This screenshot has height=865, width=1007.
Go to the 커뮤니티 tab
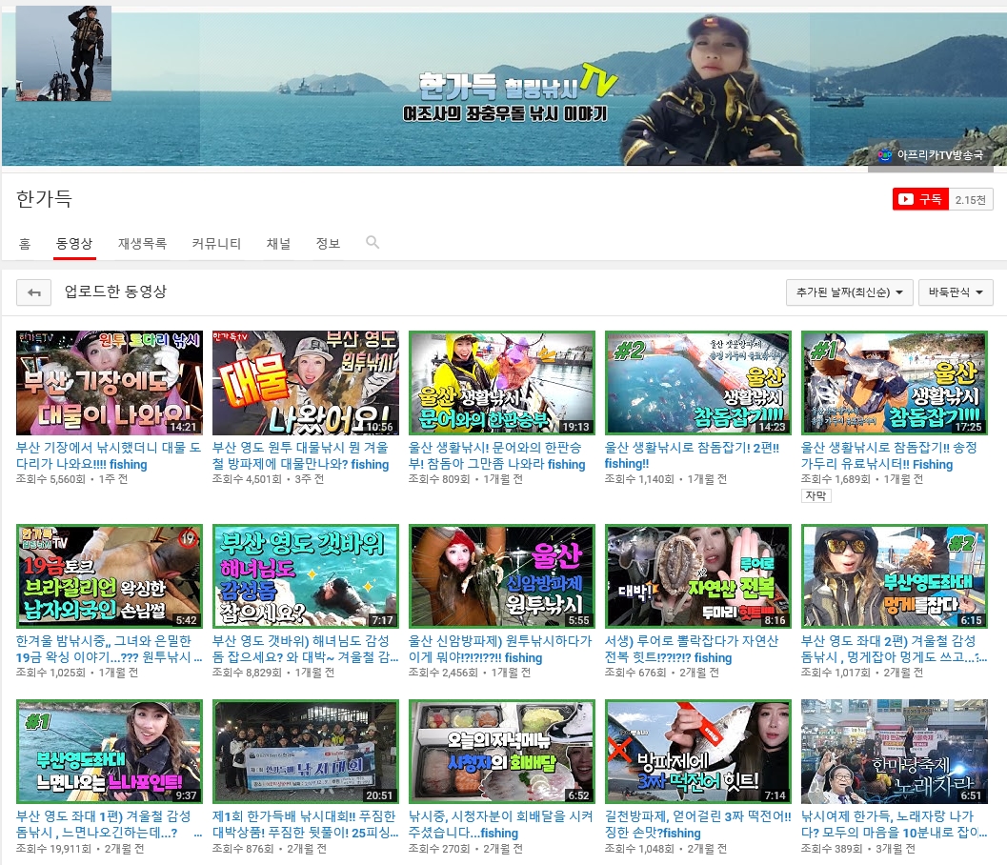[216, 244]
